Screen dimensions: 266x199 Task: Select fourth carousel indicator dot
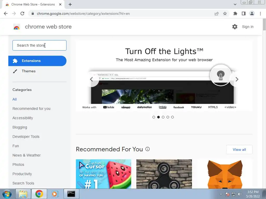click(x=168, y=117)
